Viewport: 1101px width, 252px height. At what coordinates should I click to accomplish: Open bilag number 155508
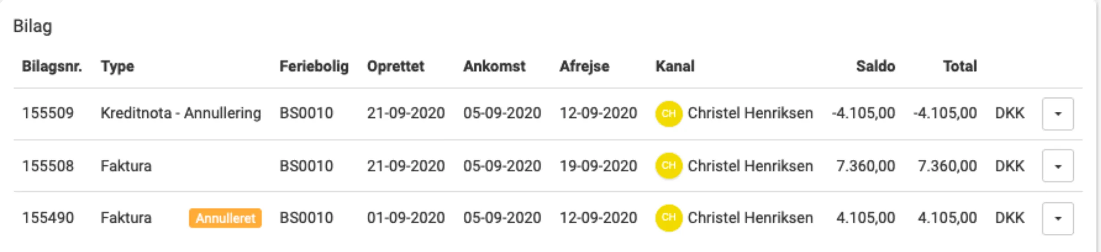point(49,165)
